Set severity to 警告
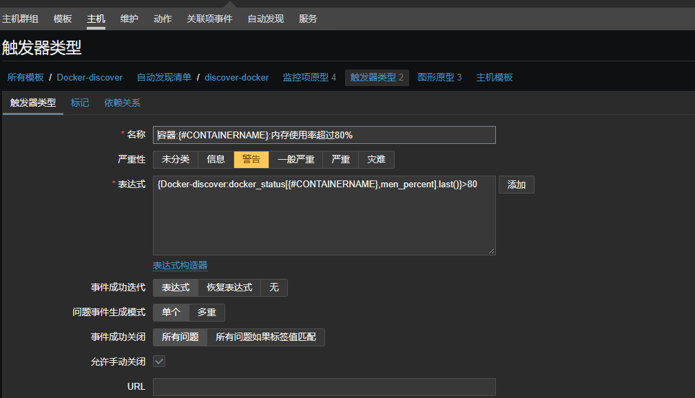 pos(251,160)
